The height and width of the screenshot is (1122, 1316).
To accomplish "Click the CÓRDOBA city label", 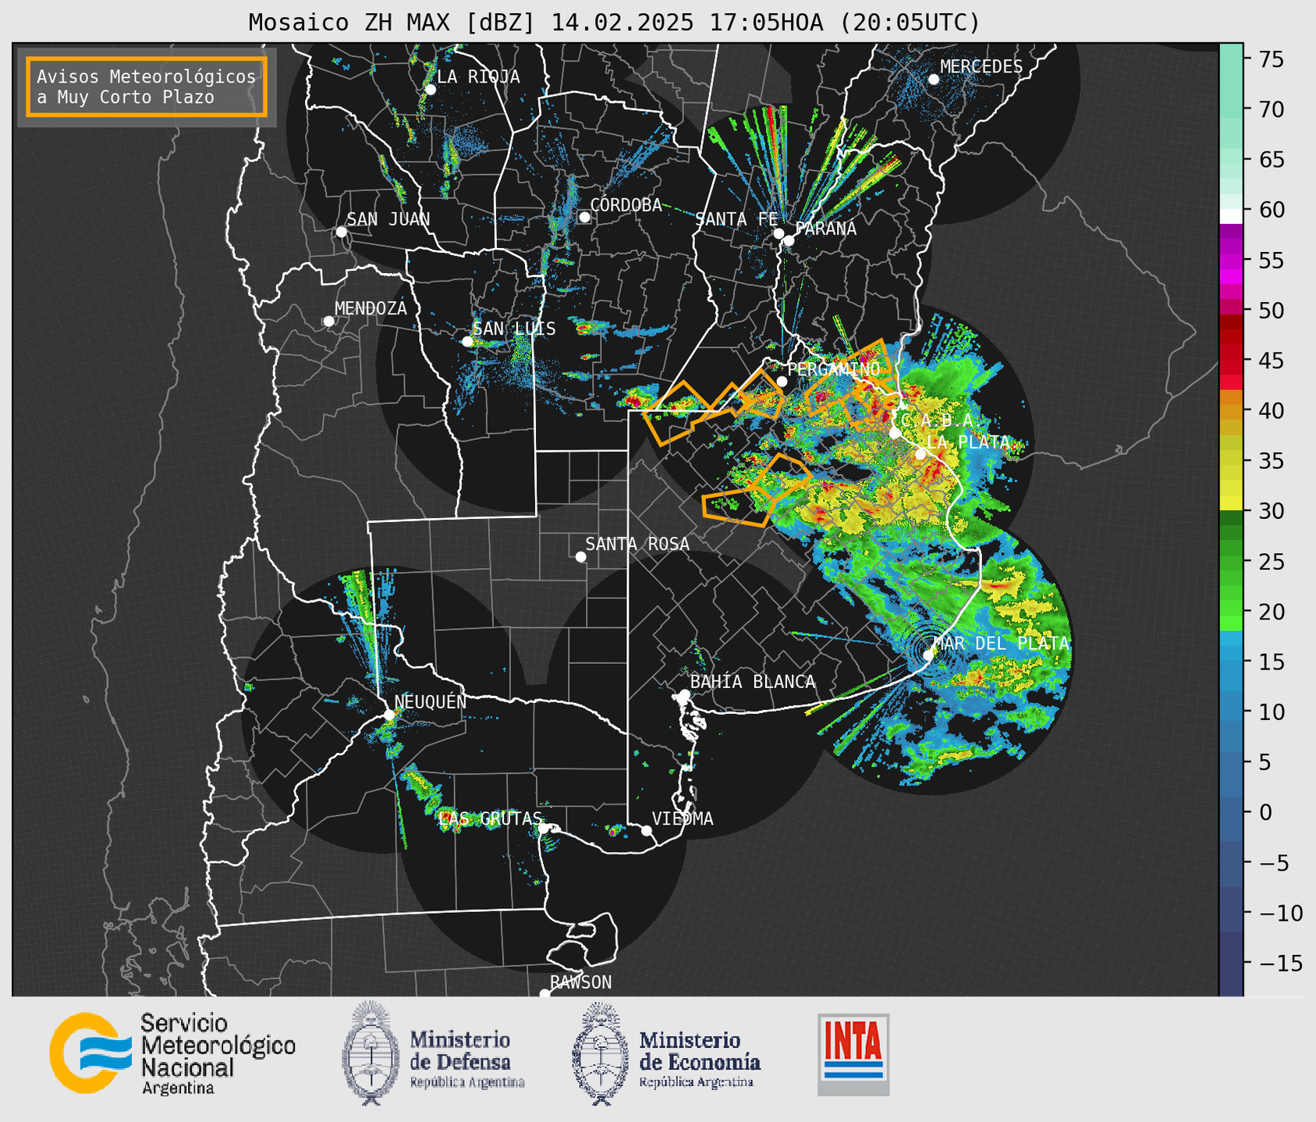I will tap(626, 205).
